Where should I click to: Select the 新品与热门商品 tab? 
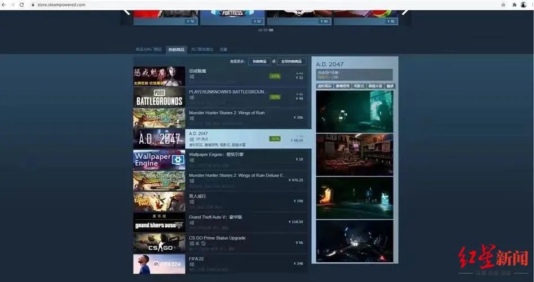point(148,50)
